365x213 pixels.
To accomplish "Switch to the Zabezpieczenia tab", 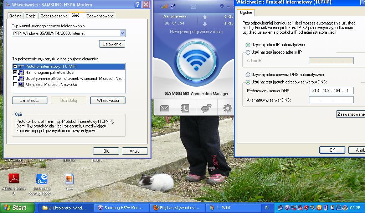I will pyautogui.click(x=54, y=16).
